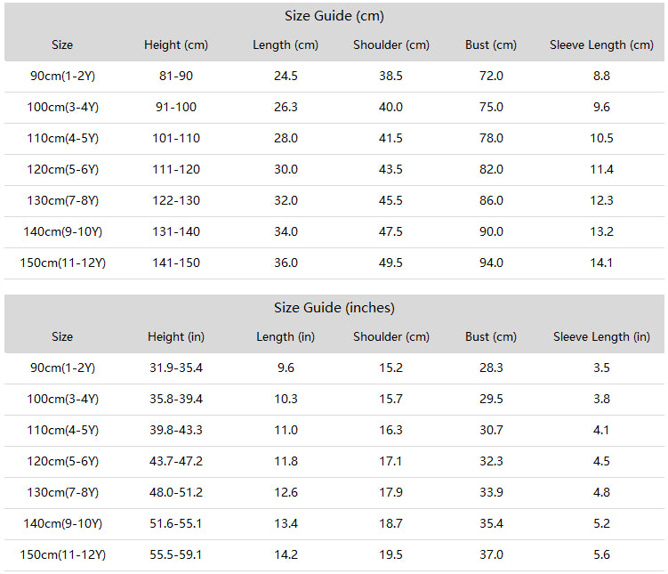The image size is (668, 574).
Task: Click the 'Size Guide (cm)' table title
Action: coord(334,16)
